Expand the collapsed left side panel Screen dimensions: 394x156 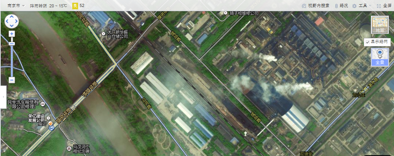point(3,96)
